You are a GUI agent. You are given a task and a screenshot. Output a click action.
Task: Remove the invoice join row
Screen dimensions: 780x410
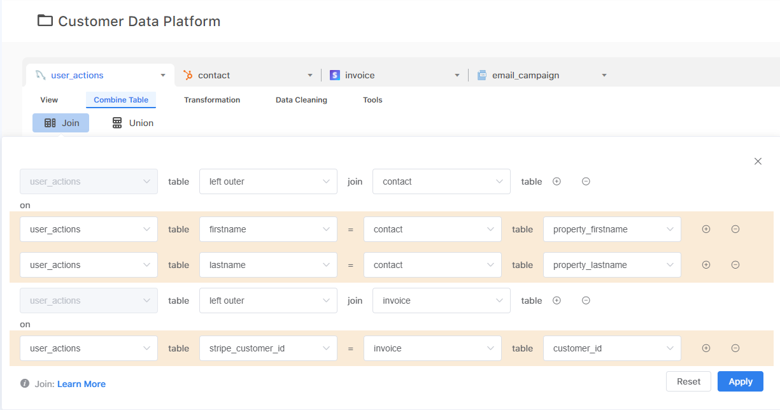coord(586,300)
